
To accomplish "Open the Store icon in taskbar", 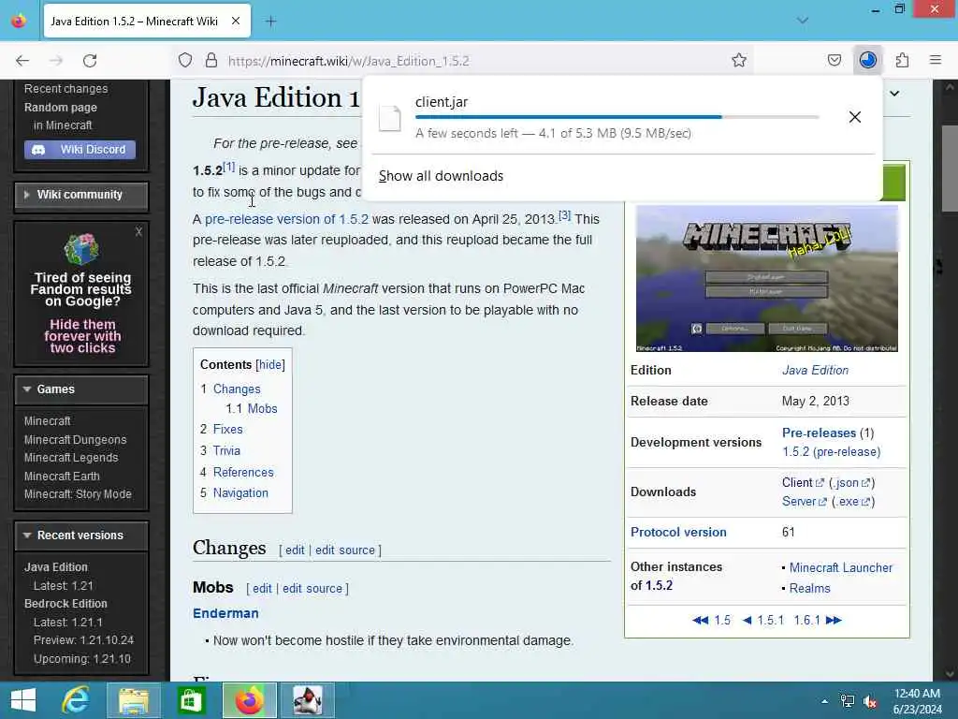I will [x=191, y=700].
